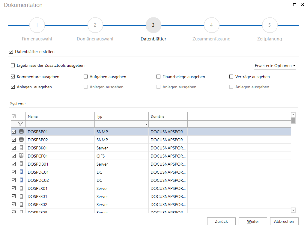Enable Ergebnisse der Zusatztools ausgeben
Screen dimensions: 307x230
coord(13,65)
